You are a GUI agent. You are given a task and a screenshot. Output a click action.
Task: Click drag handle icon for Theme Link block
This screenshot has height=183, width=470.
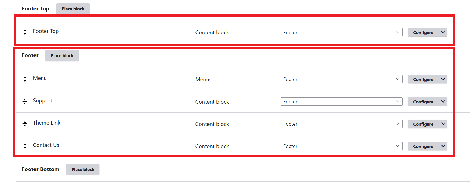tap(25, 124)
